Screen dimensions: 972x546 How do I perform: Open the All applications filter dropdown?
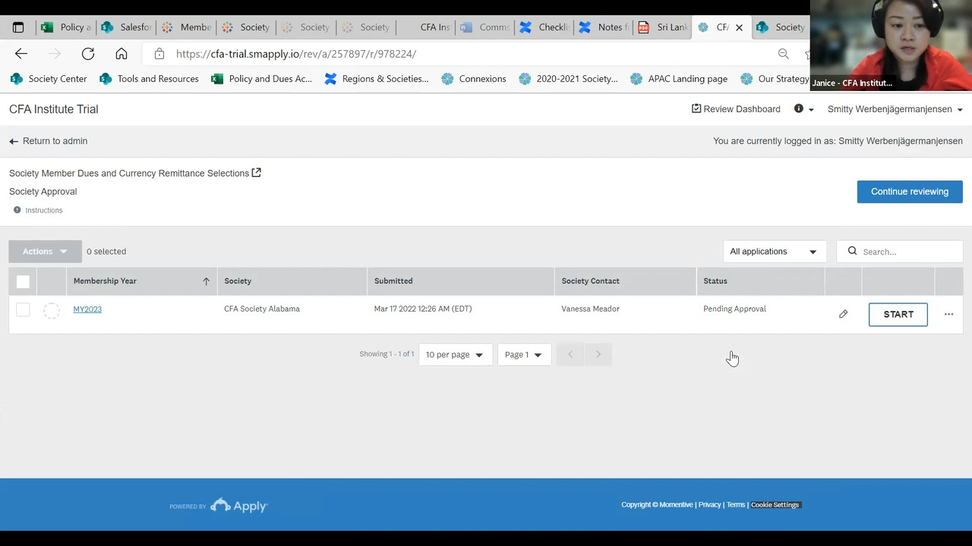tap(774, 252)
